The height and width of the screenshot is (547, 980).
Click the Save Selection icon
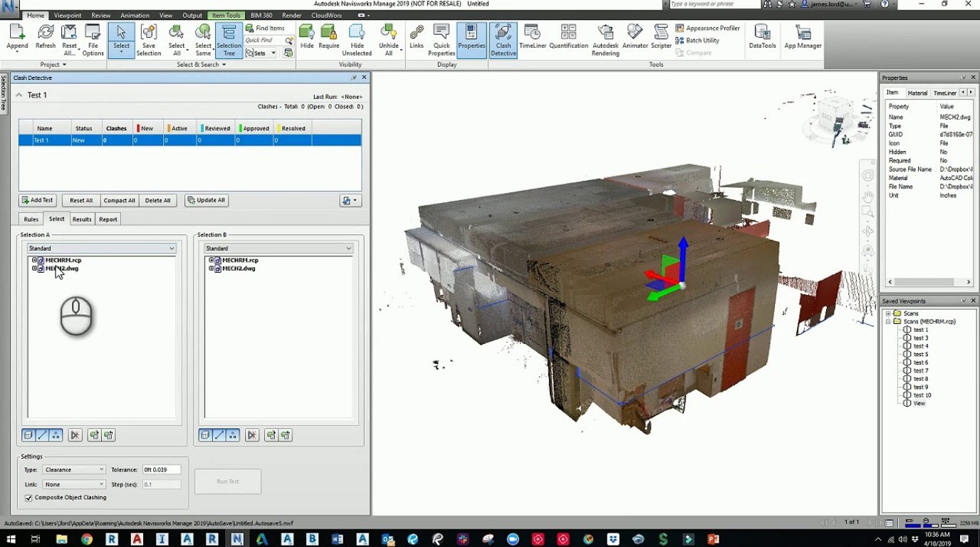[x=149, y=40]
